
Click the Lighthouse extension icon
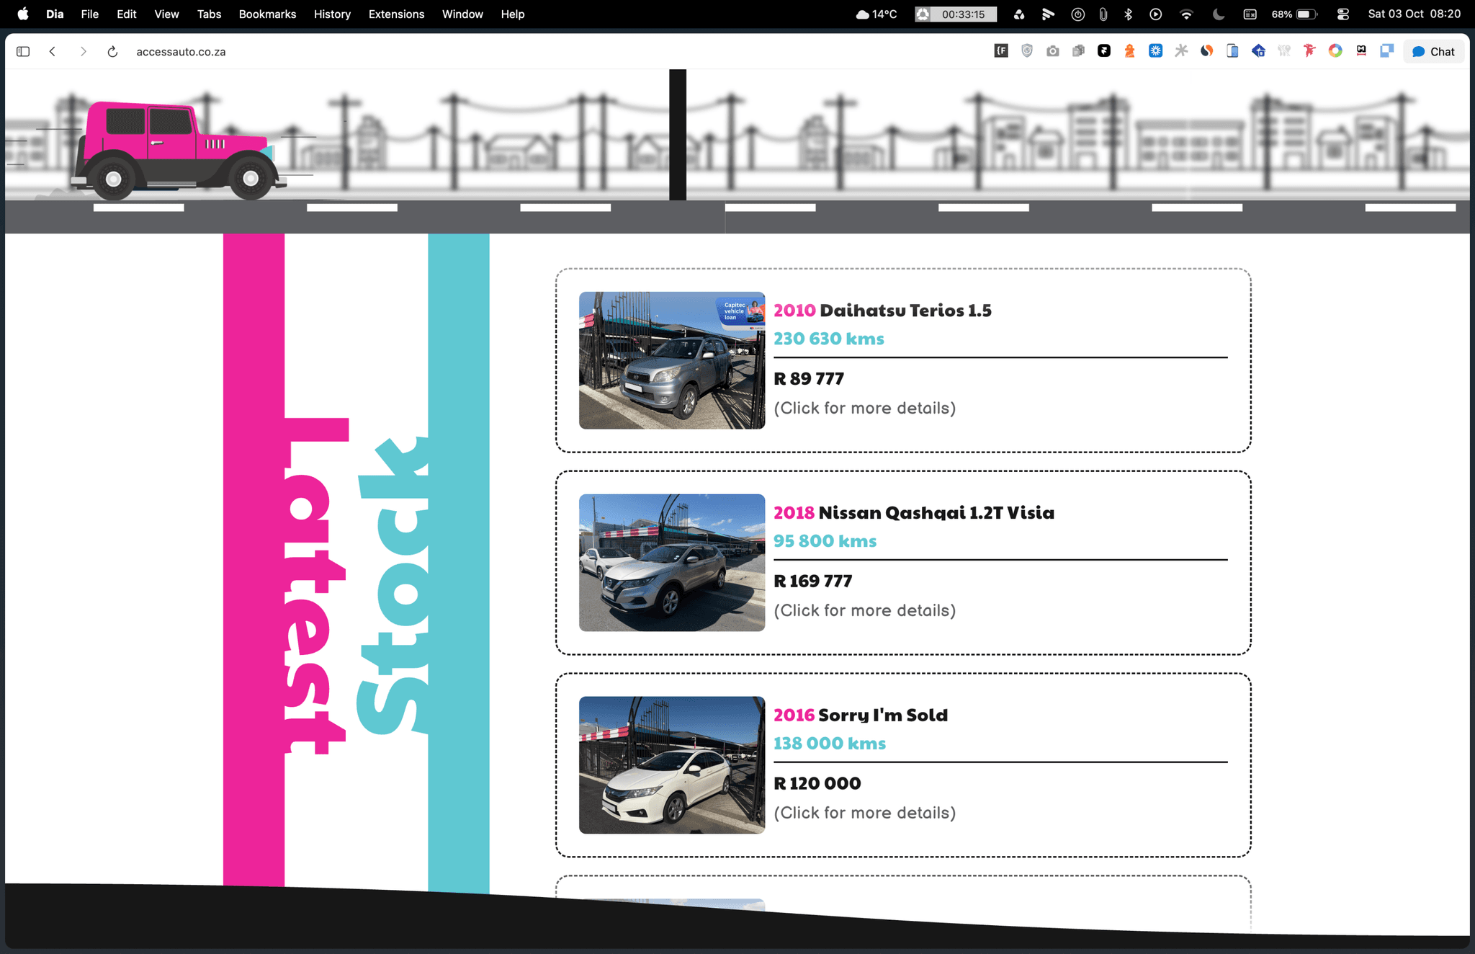click(1129, 51)
